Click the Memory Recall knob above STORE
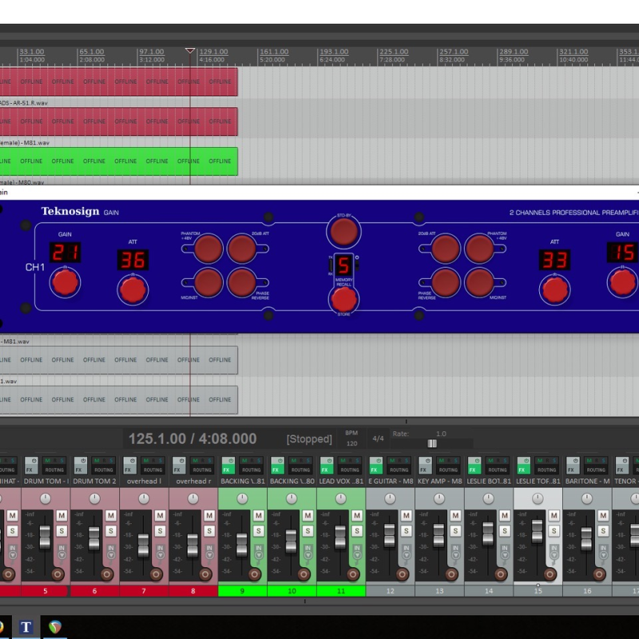639x639 pixels. [343, 299]
